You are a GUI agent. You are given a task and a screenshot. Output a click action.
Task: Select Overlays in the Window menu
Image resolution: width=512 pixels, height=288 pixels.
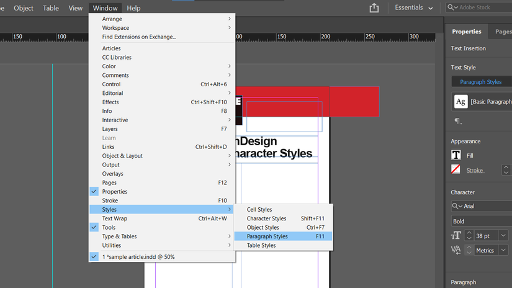pyautogui.click(x=162, y=174)
